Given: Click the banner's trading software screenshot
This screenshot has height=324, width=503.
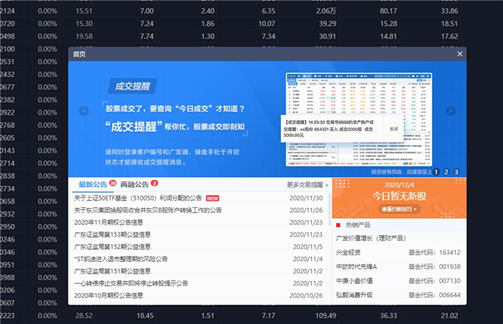Looking at the screenshot, I should (359, 119).
